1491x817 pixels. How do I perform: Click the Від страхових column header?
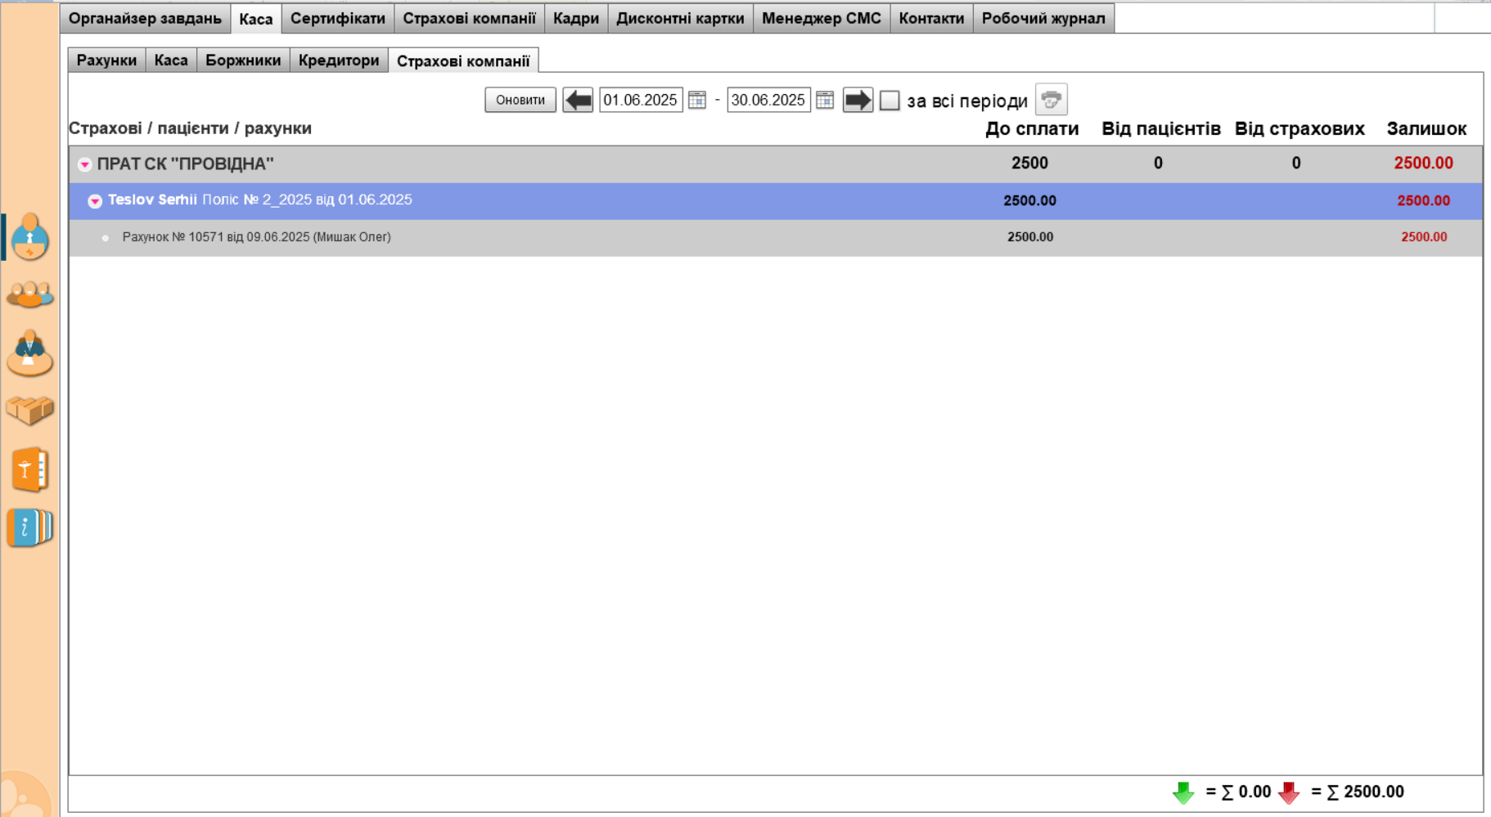coord(1300,128)
